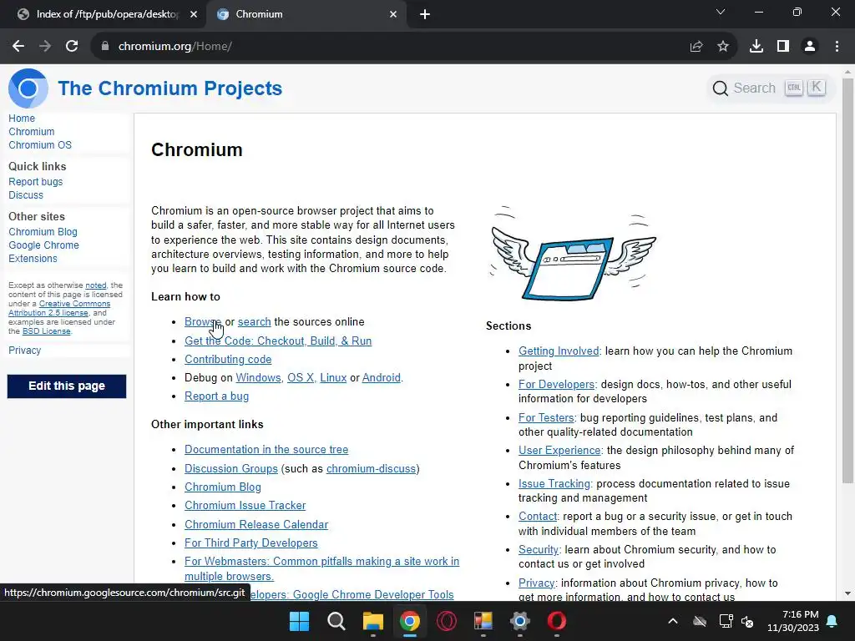Click the winged browser window illustration
Viewport: 855px width, 641px height.
pyautogui.click(x=573, y=254)
